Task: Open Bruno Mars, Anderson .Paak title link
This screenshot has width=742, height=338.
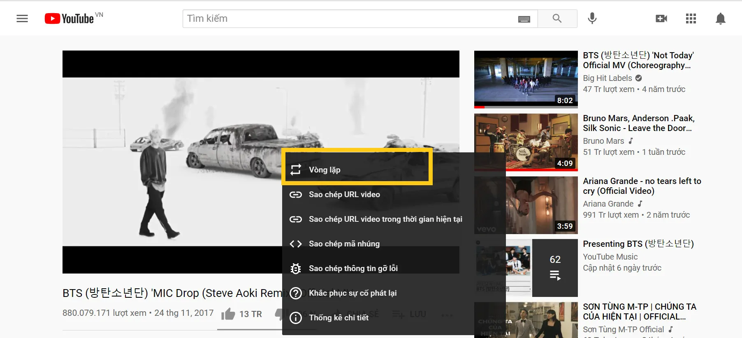Action: (x=639, y=123)
